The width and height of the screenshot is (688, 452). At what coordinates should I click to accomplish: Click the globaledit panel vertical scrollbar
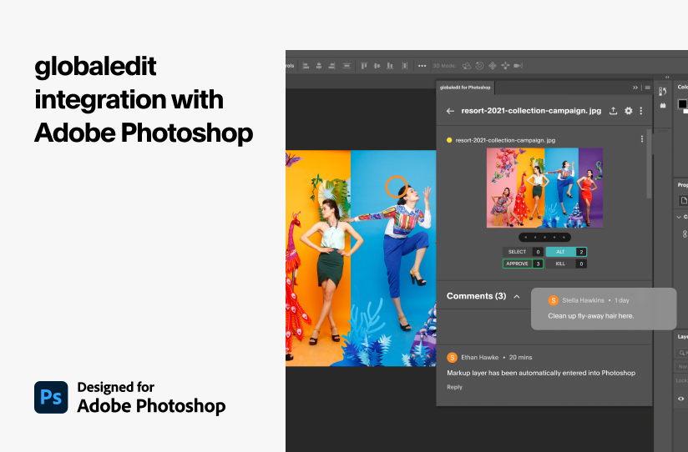tap(649, 163)
